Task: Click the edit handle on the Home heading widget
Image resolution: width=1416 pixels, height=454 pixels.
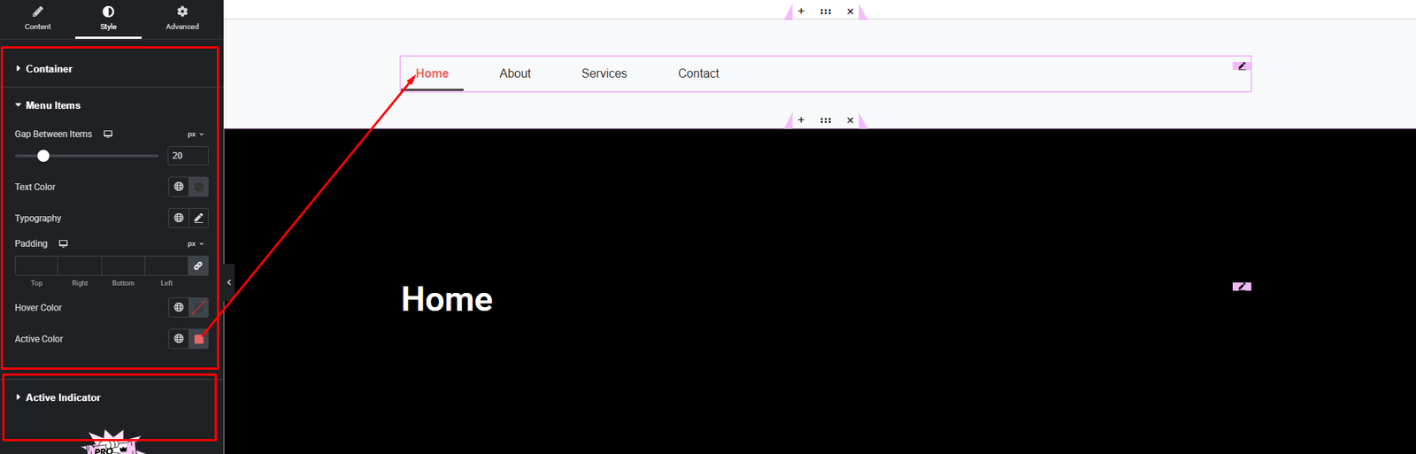Action: [1242, 286]
